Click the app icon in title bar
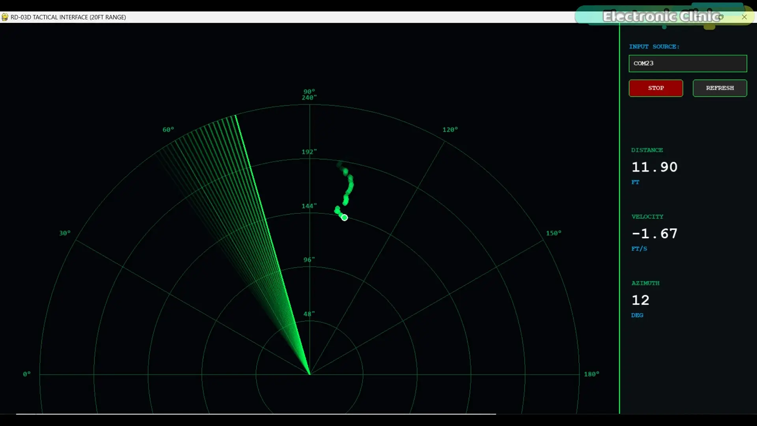The width and height of the screenshot is (757, 426). 5,17
